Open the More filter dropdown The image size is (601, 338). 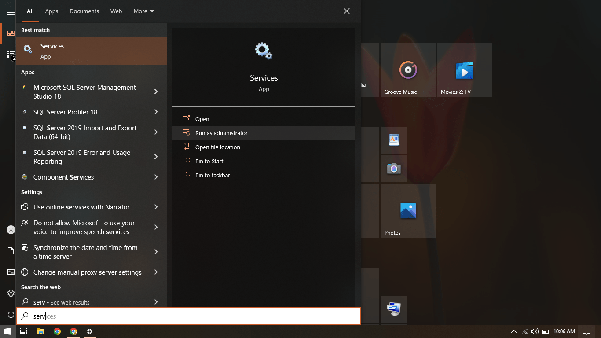[144, 11]
